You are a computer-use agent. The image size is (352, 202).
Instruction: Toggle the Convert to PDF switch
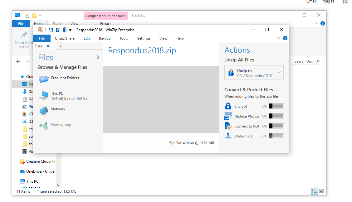(x=276, y=126)
